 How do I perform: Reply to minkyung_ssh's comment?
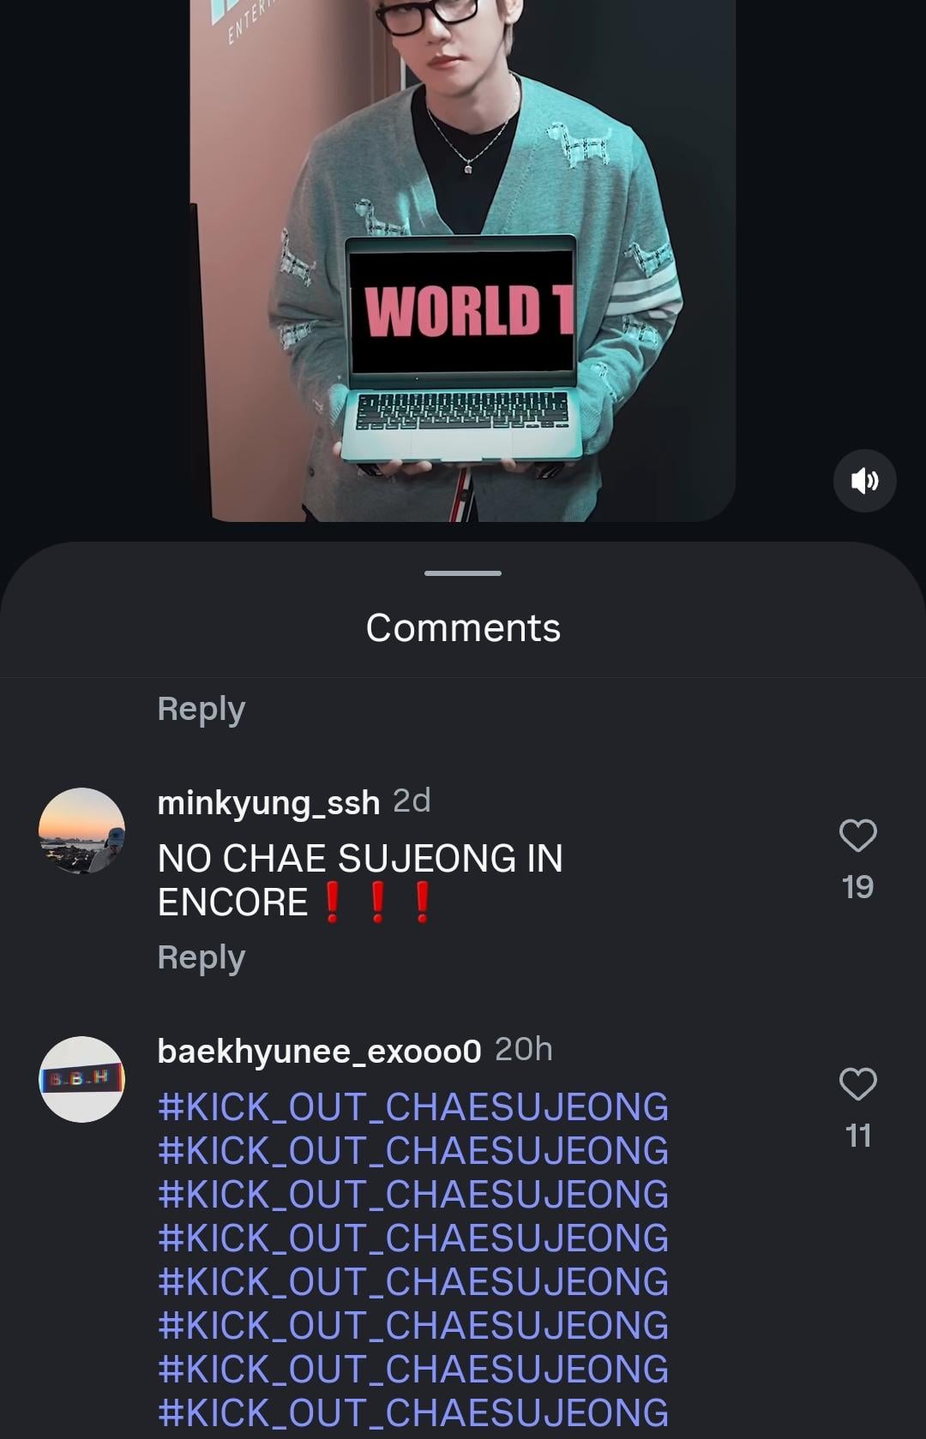201,956
